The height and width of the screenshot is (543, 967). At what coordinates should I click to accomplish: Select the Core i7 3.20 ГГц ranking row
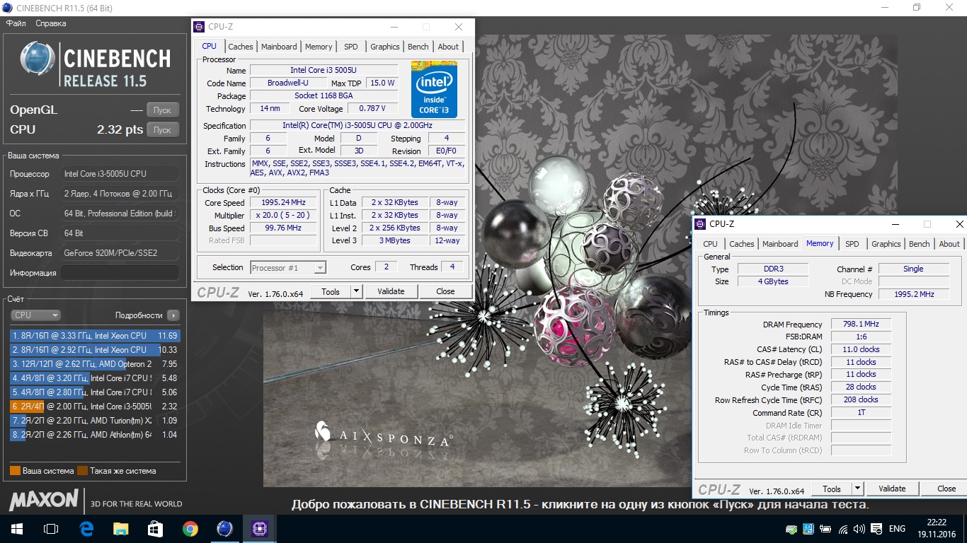click(x=95, y=378)
